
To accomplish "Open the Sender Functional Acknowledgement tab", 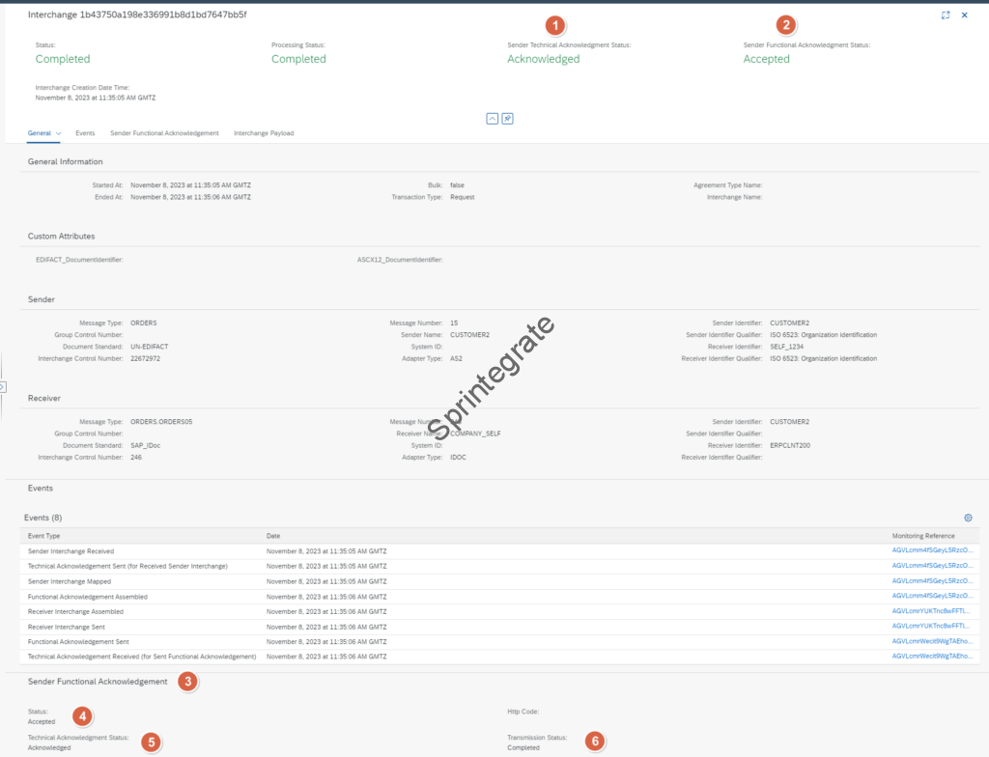I will coord(164,133).
